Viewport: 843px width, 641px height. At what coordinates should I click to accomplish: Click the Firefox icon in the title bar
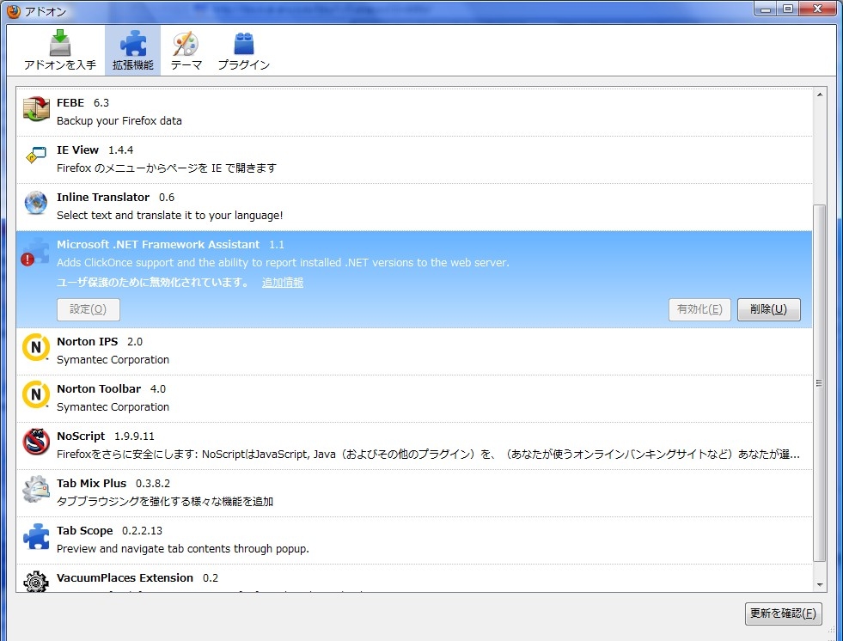coord(14,11)
